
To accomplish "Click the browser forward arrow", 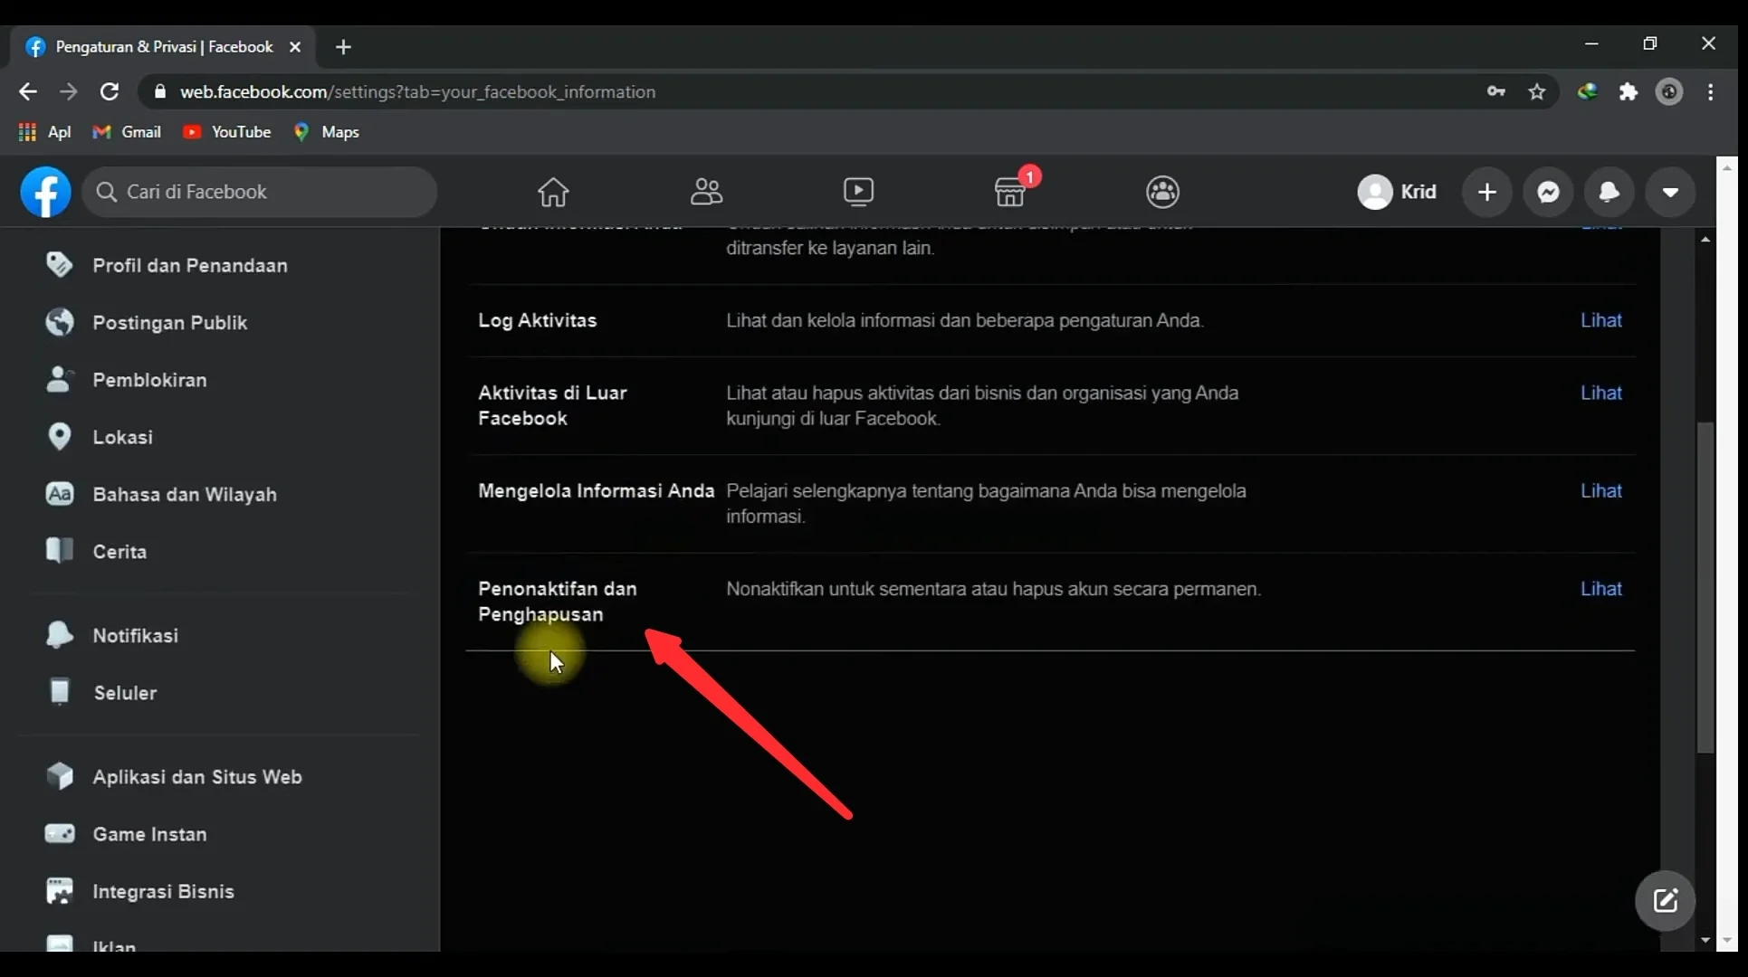I will (69, 91).
